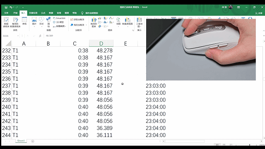Open the File (文件) tab
The width and height of the screenshot is (265, 149).
pyautogui.click(x=6, y=13)
